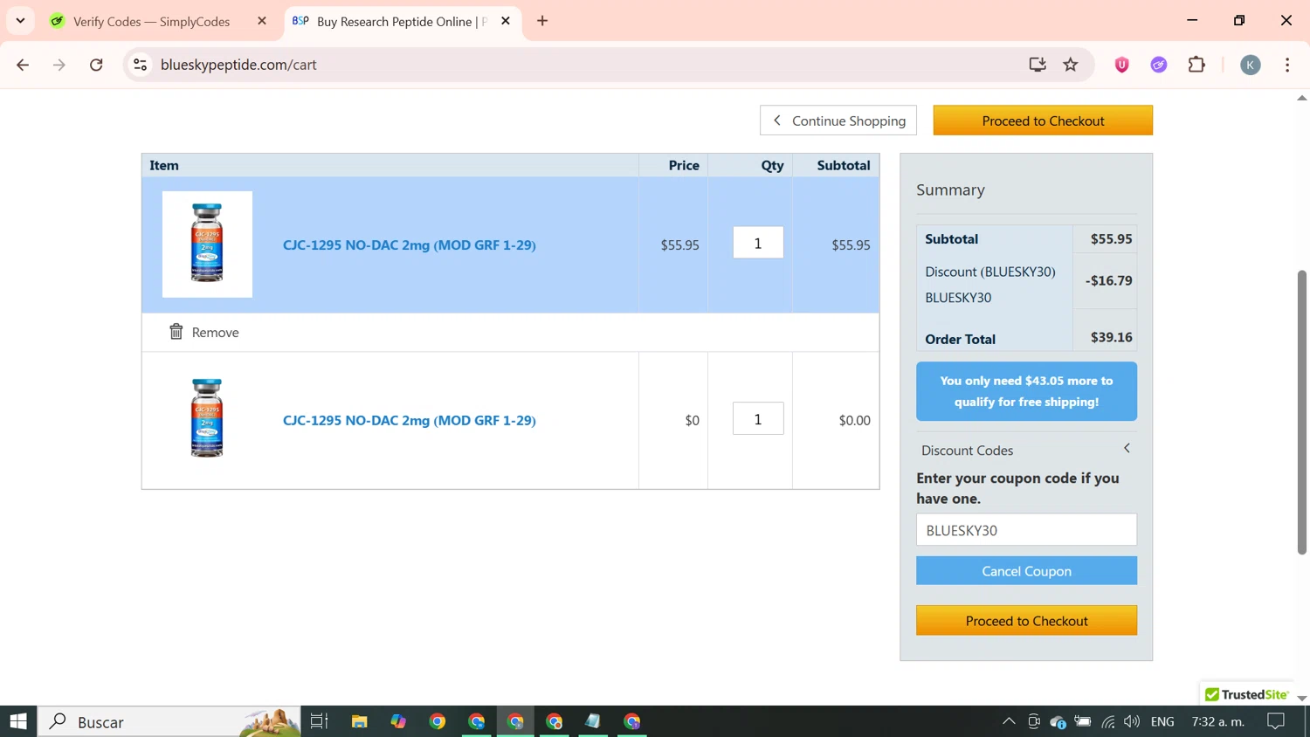
Task: Click the install app icon in address bar
Action: click(1038, 65)
